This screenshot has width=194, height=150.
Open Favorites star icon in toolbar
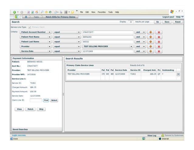(x=46, y=12)
